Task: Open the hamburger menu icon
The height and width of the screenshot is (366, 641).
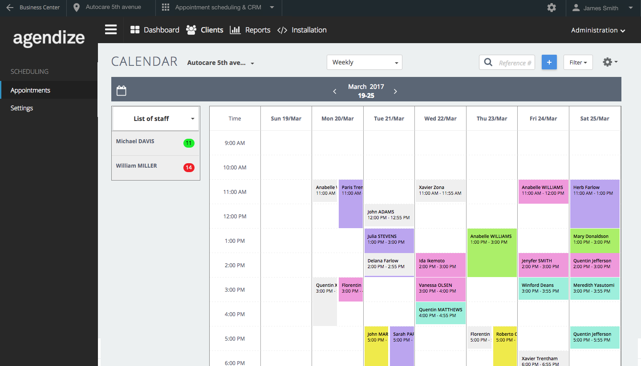Action: pyautogui.click(x=111, y=30)
